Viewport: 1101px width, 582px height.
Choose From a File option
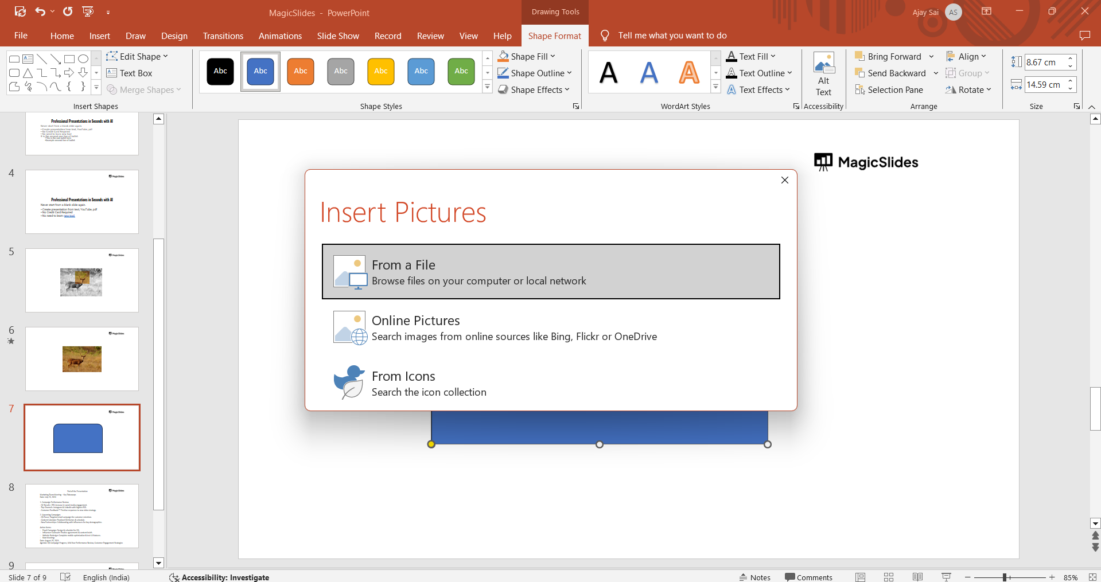[x=550, y=272]
